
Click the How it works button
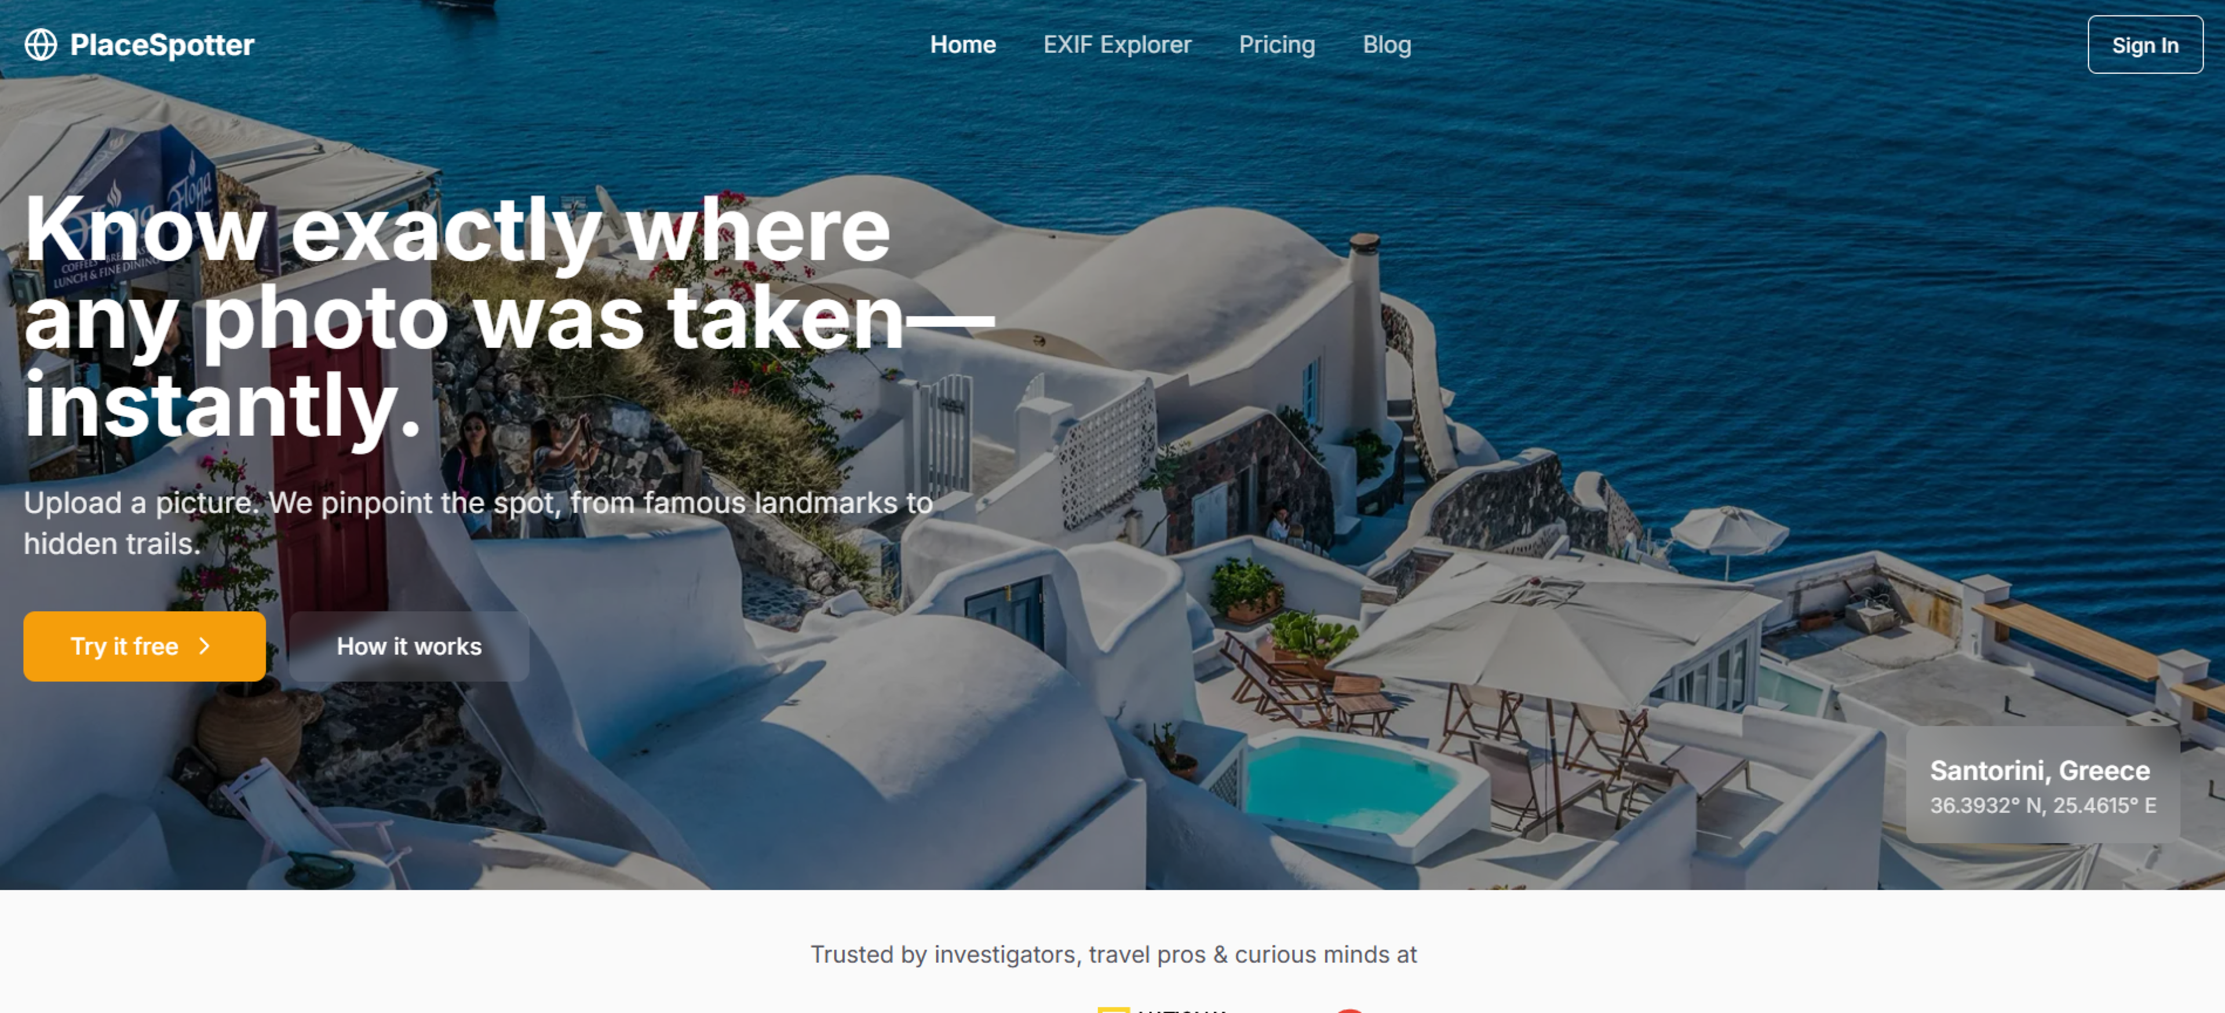(x=408, y=646)
